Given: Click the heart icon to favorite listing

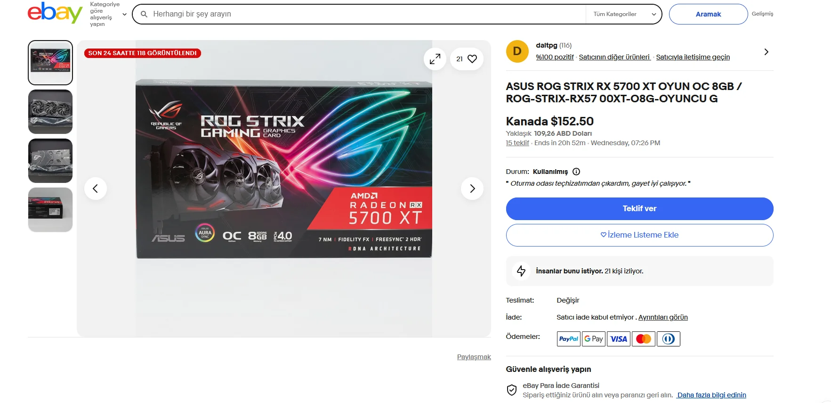Looking at the screenshot, I should click(472, 59).
